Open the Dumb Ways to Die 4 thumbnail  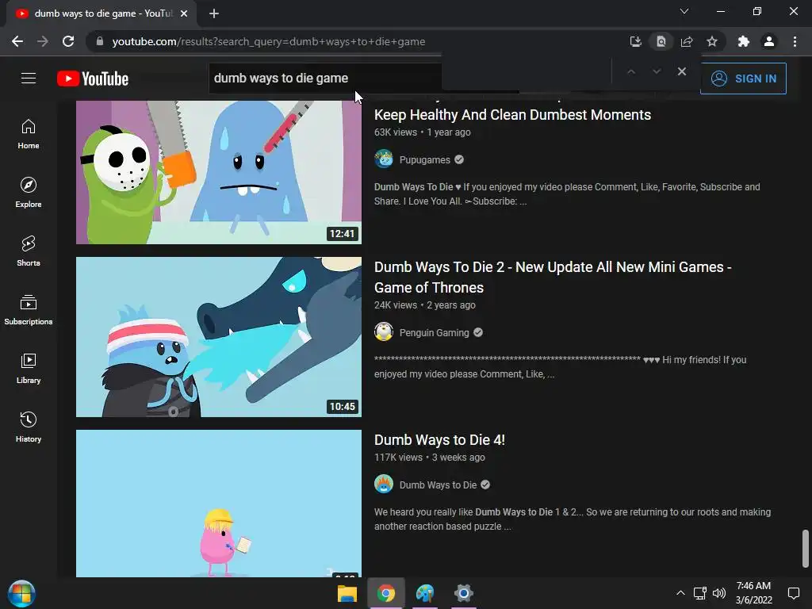(219, 504)
